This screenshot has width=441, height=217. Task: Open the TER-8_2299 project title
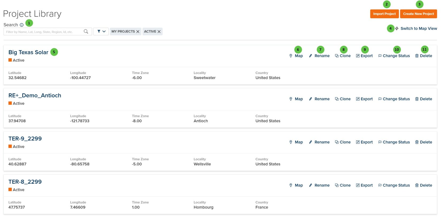[x=25, y=182]
